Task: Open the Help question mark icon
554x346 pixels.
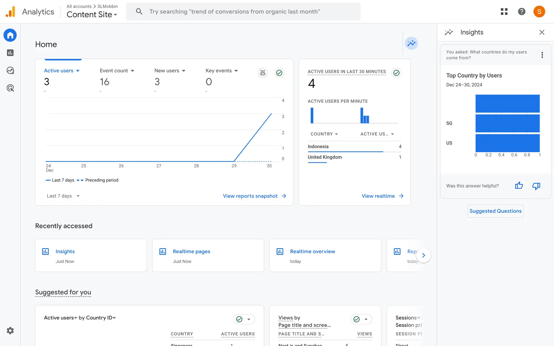Action: point(521,12)
